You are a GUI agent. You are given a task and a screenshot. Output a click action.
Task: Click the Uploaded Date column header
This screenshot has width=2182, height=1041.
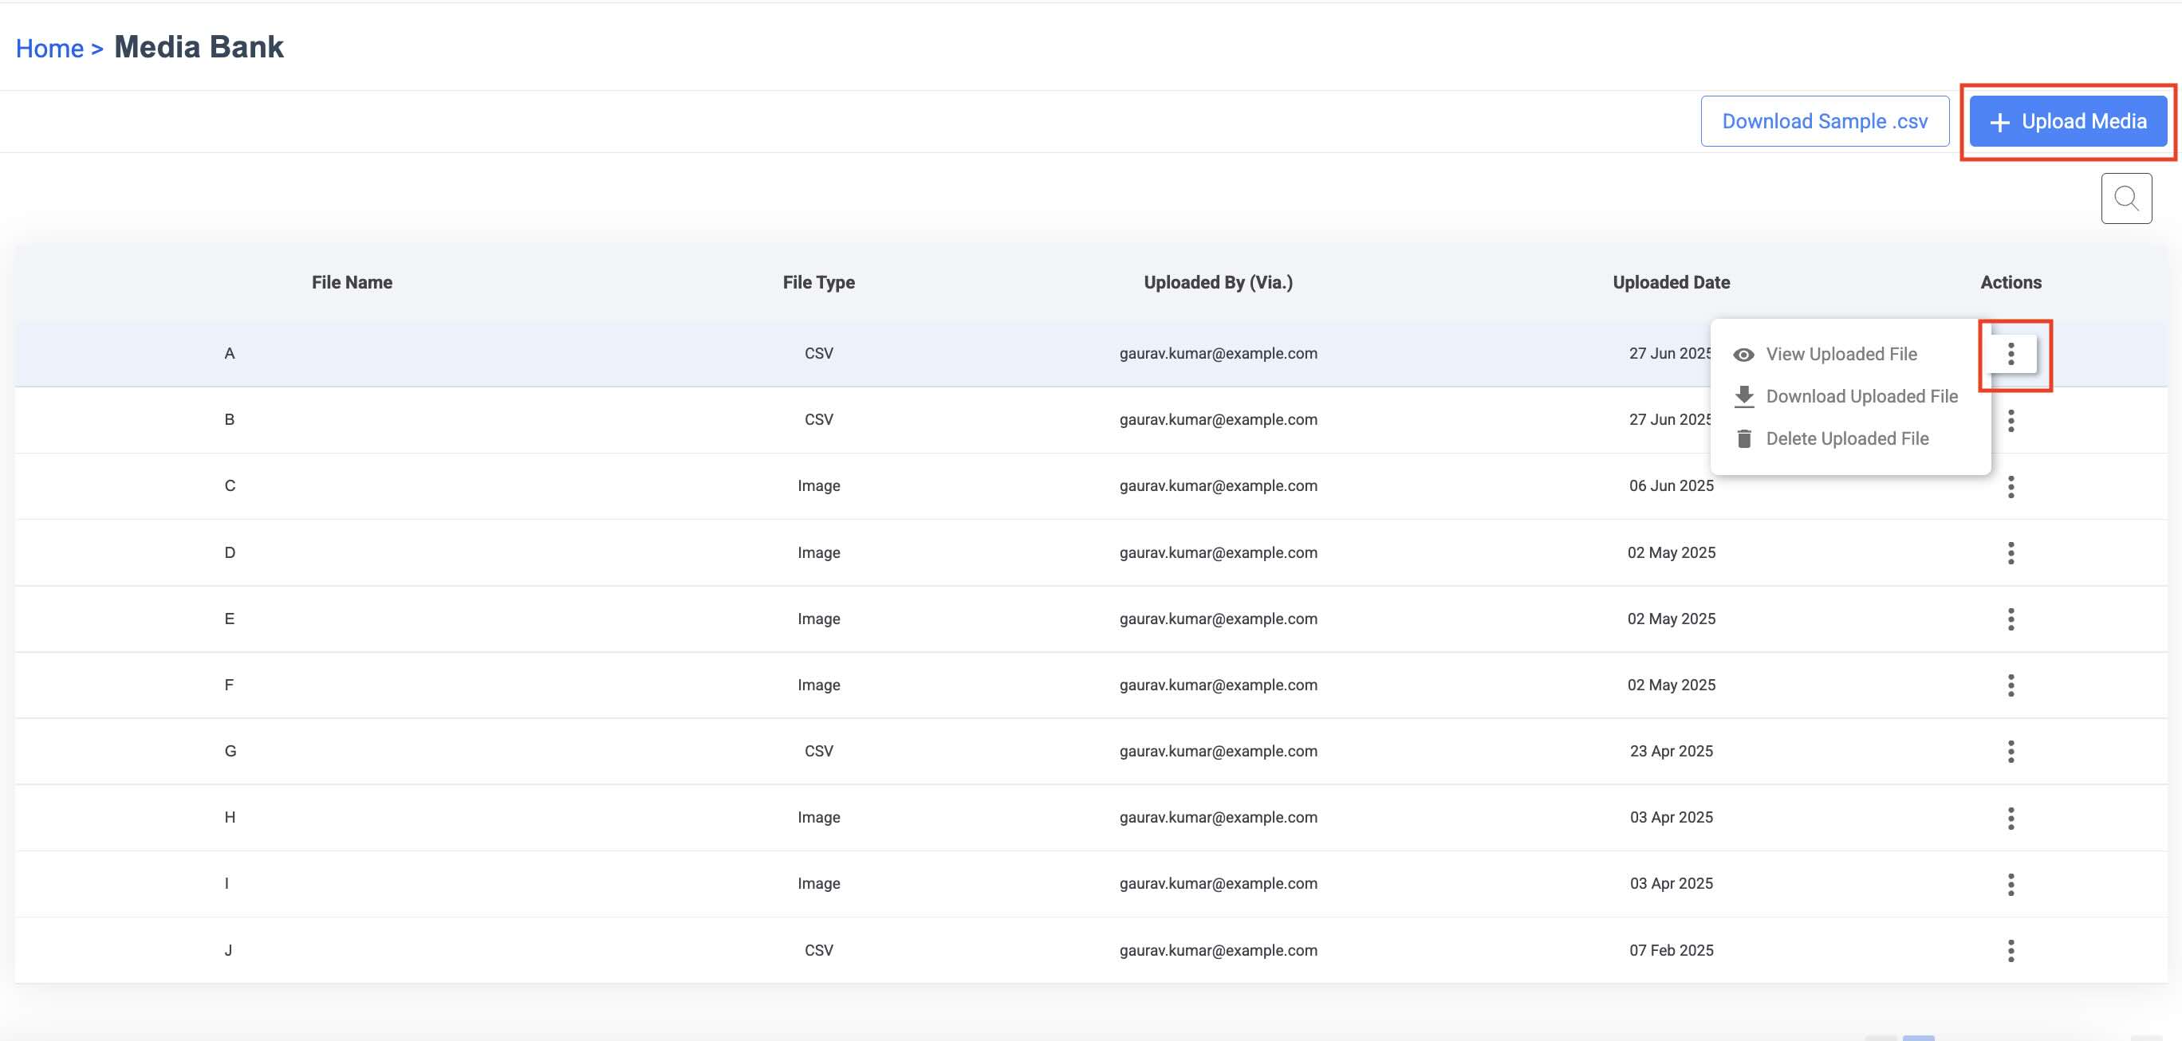tap(1670, 283)
